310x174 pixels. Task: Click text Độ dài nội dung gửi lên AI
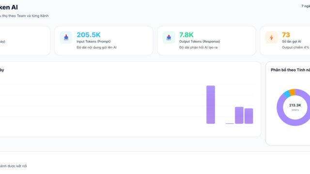point(96,47)
